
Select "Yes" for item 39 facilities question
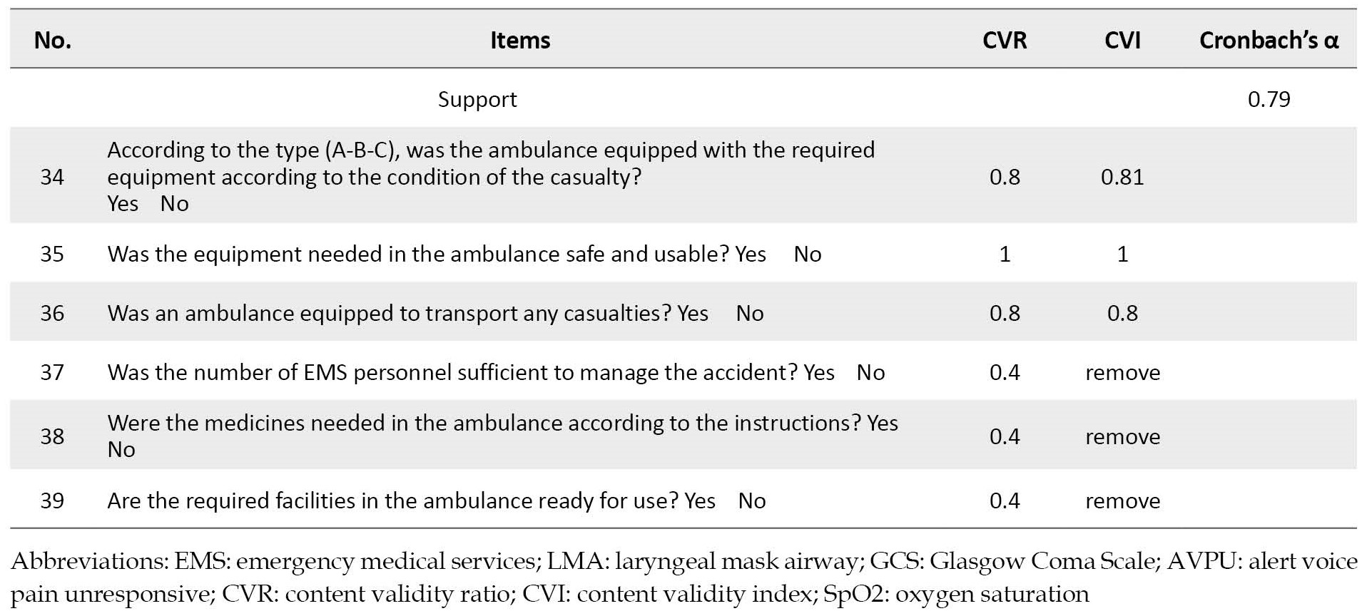[700, 501]
